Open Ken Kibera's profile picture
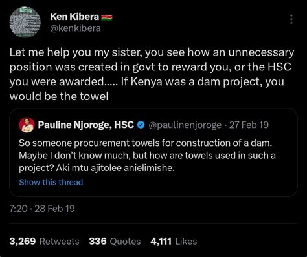This screenshot has width=307, height=257. point(25,22)
